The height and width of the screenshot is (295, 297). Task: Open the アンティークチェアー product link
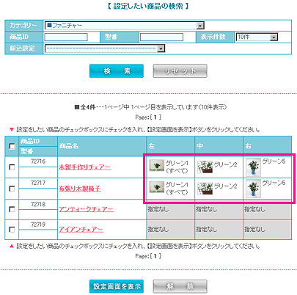(x=86, y=209)
